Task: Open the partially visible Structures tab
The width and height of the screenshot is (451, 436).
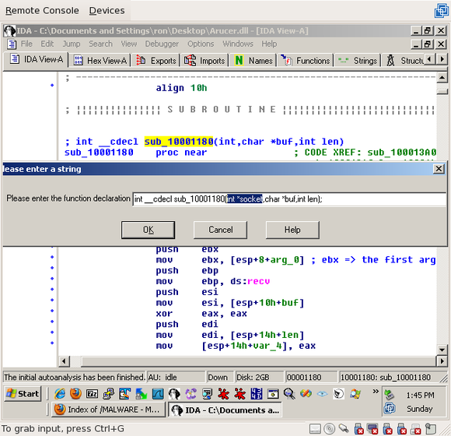Action: 404,61
